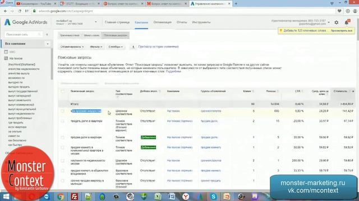Image resolution: width=359 pixels, height=201 pixels.
Task: Open Excel from the taskbar
Action: point(158,197)
